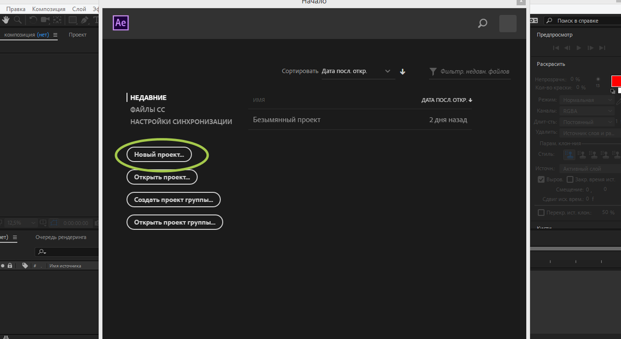Open the Режим Нормальная dropdown
Image resolution: width=621 pixels, height=339 pixels.
587,100
